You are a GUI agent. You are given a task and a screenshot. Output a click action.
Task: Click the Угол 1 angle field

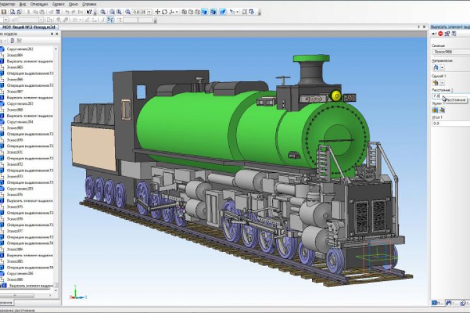pyautogui.click(x=451, y=123)
